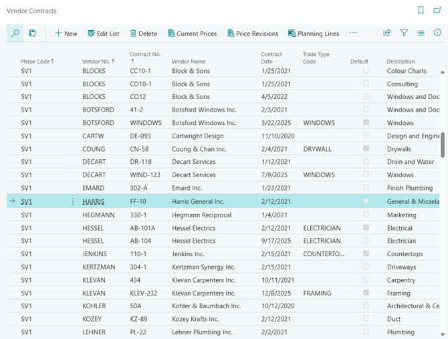Toggle Default checkbox for Coung & Chan row
Viewport: 448px width, 339px height.
pyautogui.click(x=366, y=148)
